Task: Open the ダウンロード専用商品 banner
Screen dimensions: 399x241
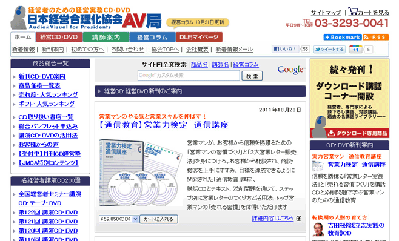Action: [349, 98]
